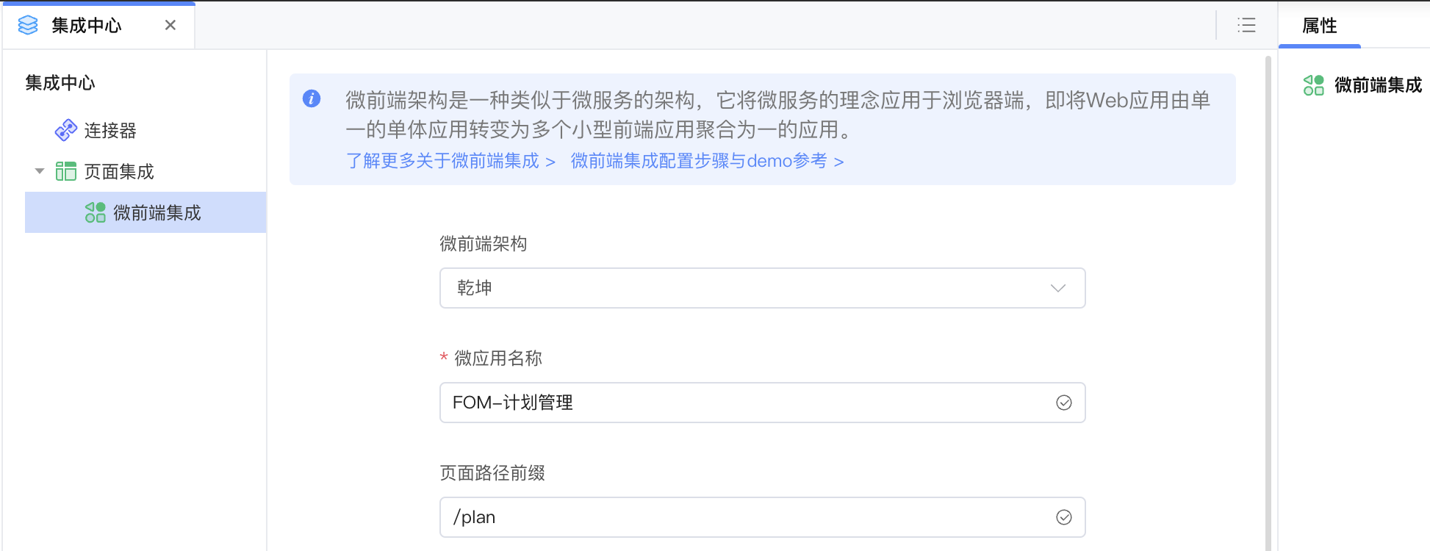
Task: Click the check-circle icon in 微应用名称 field
Action: (1064, 403)
